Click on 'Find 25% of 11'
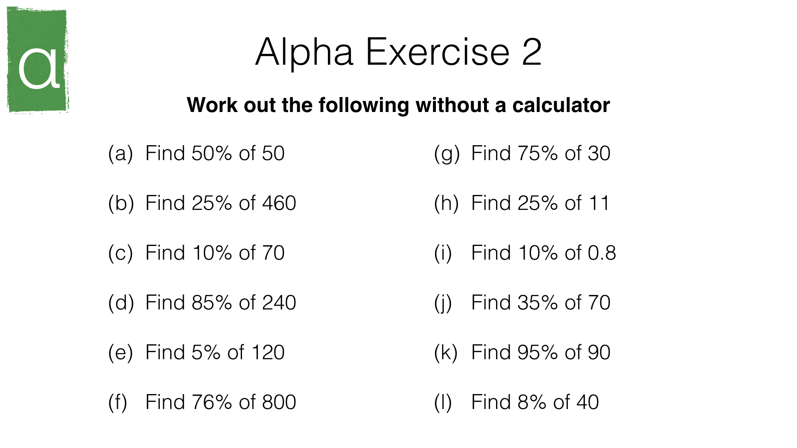Image resolution: width=797 pixels, height=448 pixels. [x=540, y=203]
